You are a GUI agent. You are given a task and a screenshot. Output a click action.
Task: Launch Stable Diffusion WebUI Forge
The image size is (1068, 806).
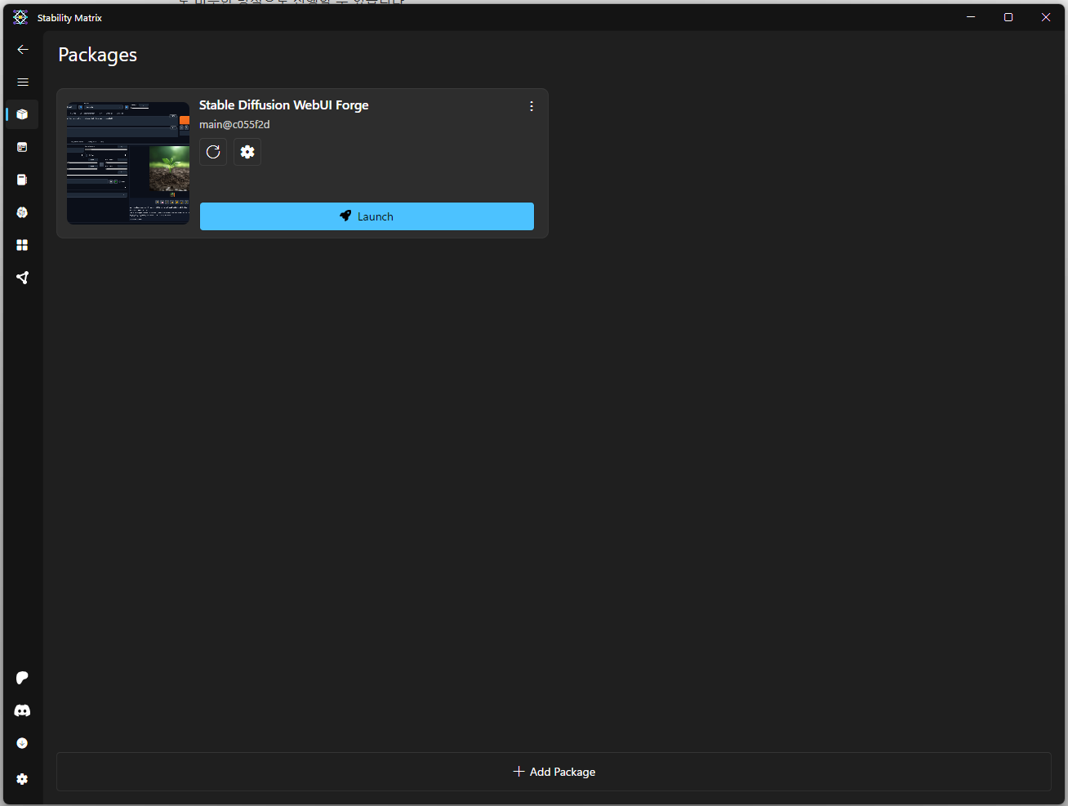[367, 216]
